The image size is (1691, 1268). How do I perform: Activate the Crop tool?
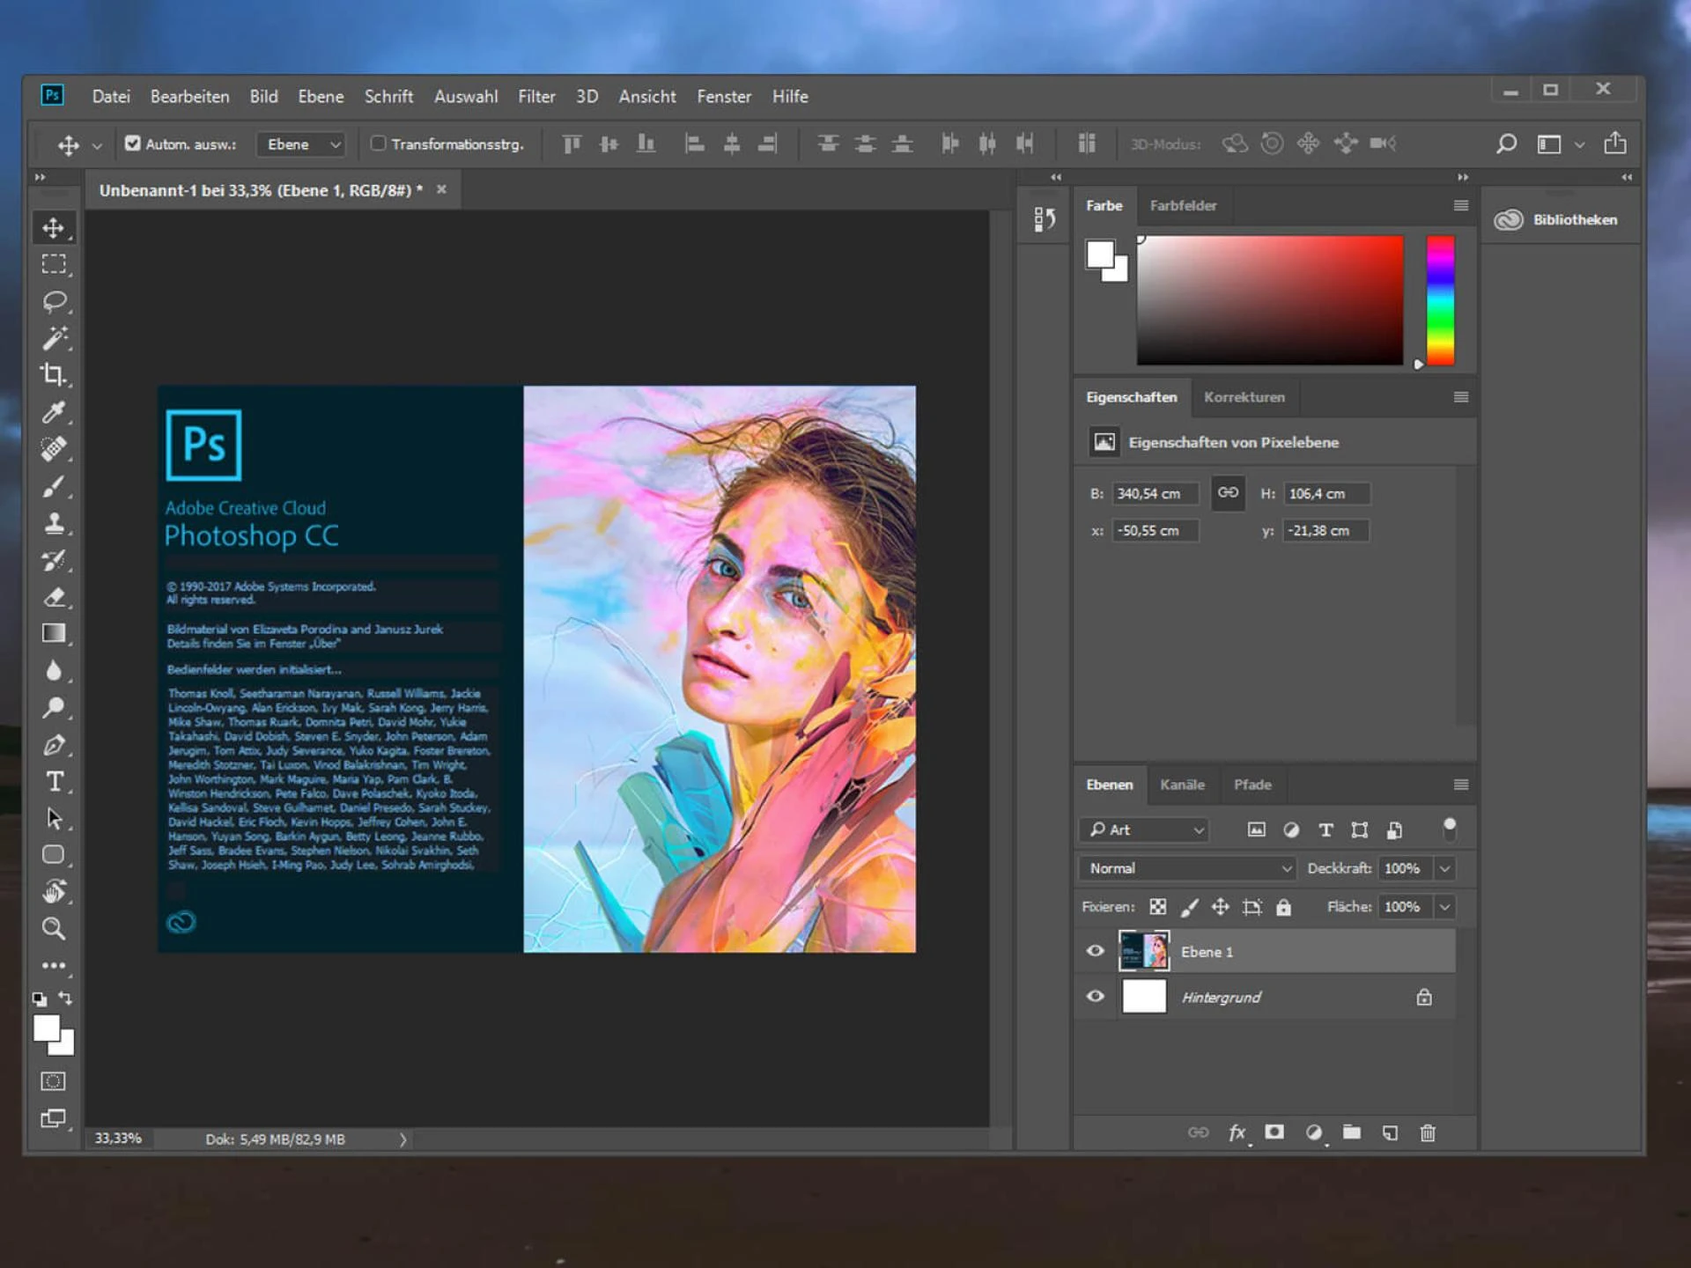(x=54, y=375)
